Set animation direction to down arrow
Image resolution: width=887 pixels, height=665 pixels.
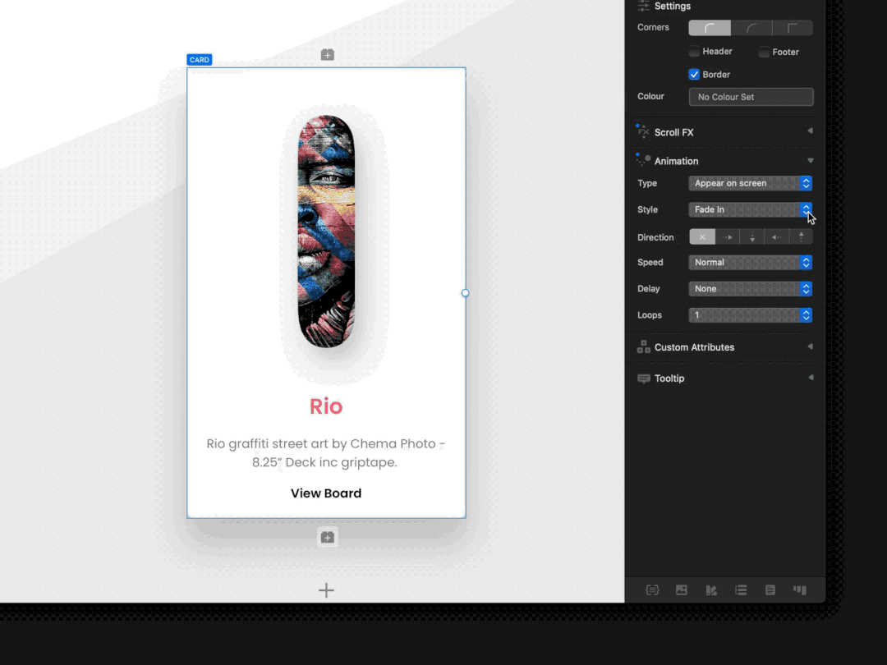tap(752, 237)
